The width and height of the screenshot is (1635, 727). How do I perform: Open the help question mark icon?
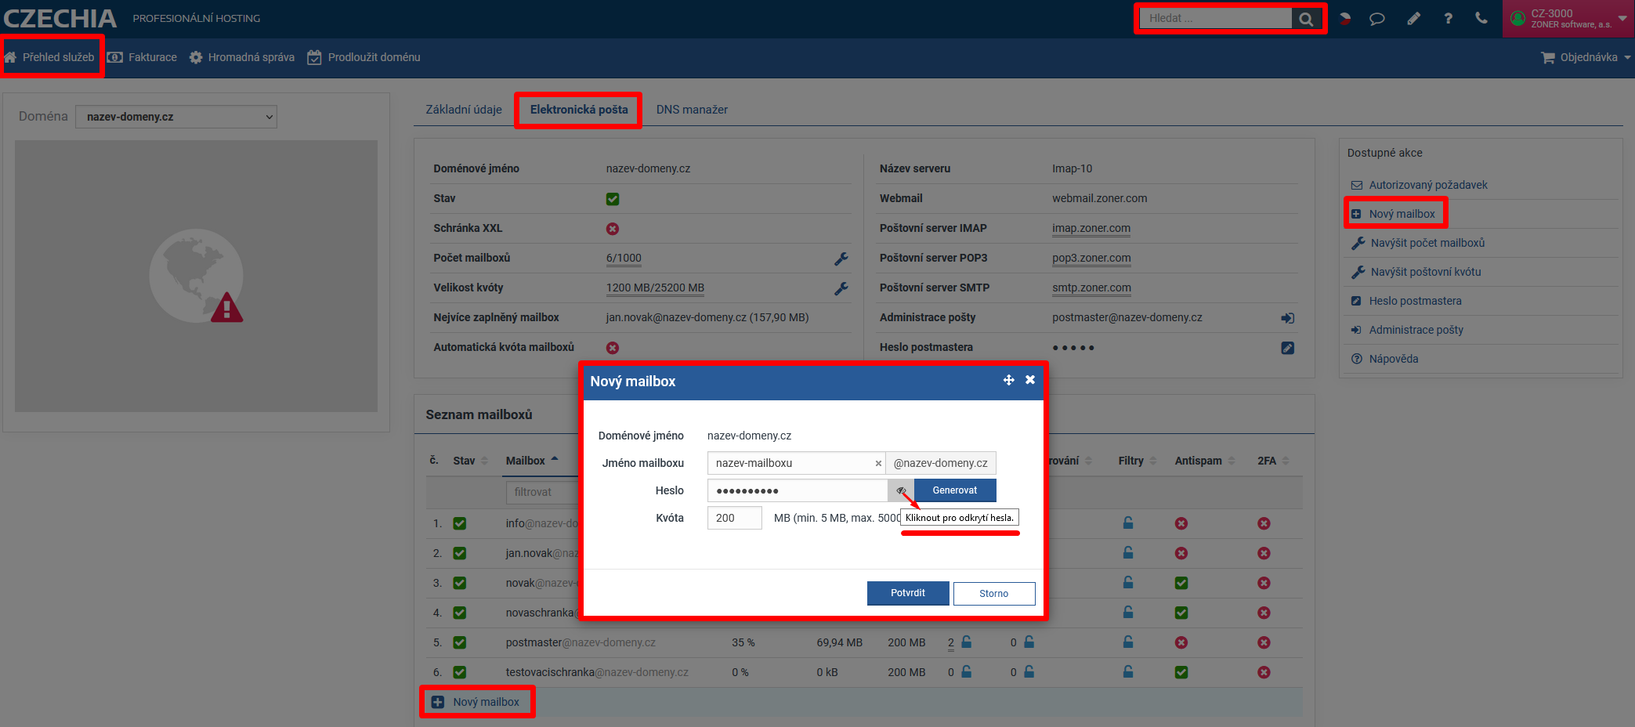1448,19
